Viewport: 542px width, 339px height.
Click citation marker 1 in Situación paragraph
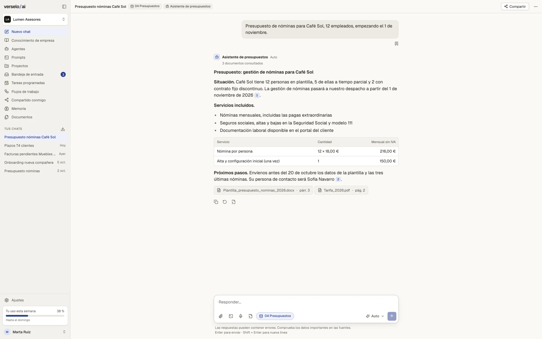pos(257,95)
